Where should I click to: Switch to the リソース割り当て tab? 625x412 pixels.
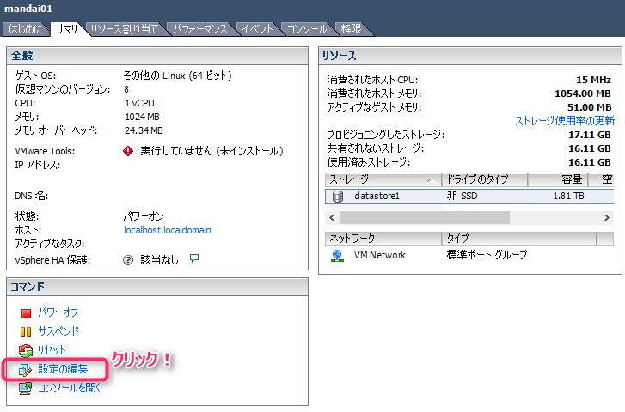(125, 29)
